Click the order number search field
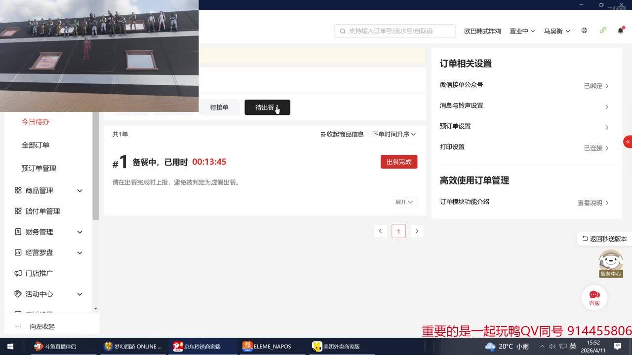The height and width of the screenshot is (355, 632). pos(395,31)
